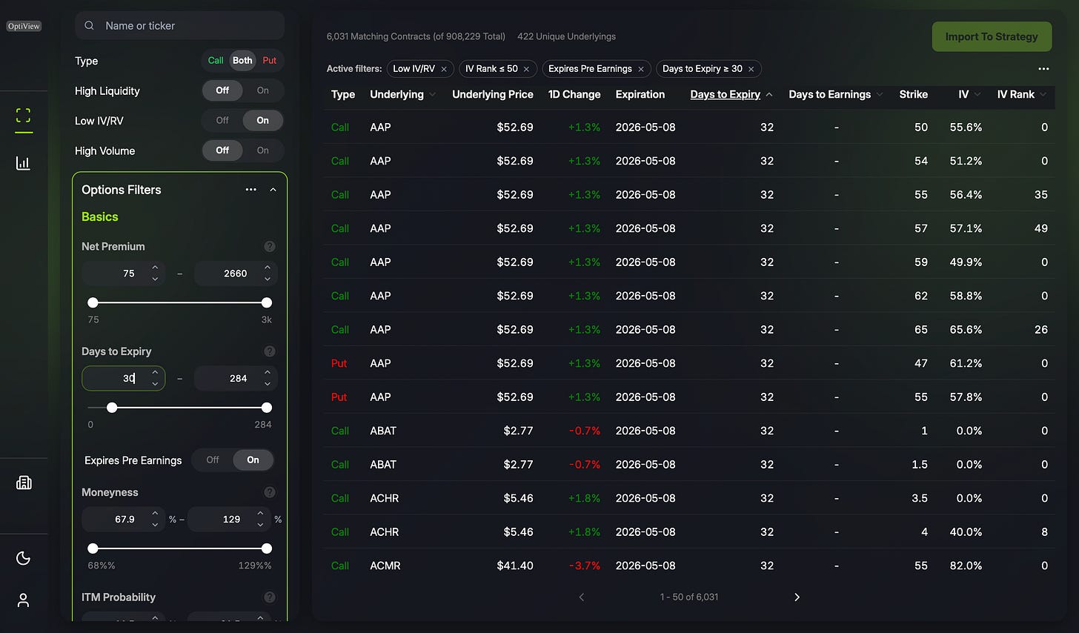Open the IV column dropdown
This screenshot has width=1079, height=633.
pos(977,95)
